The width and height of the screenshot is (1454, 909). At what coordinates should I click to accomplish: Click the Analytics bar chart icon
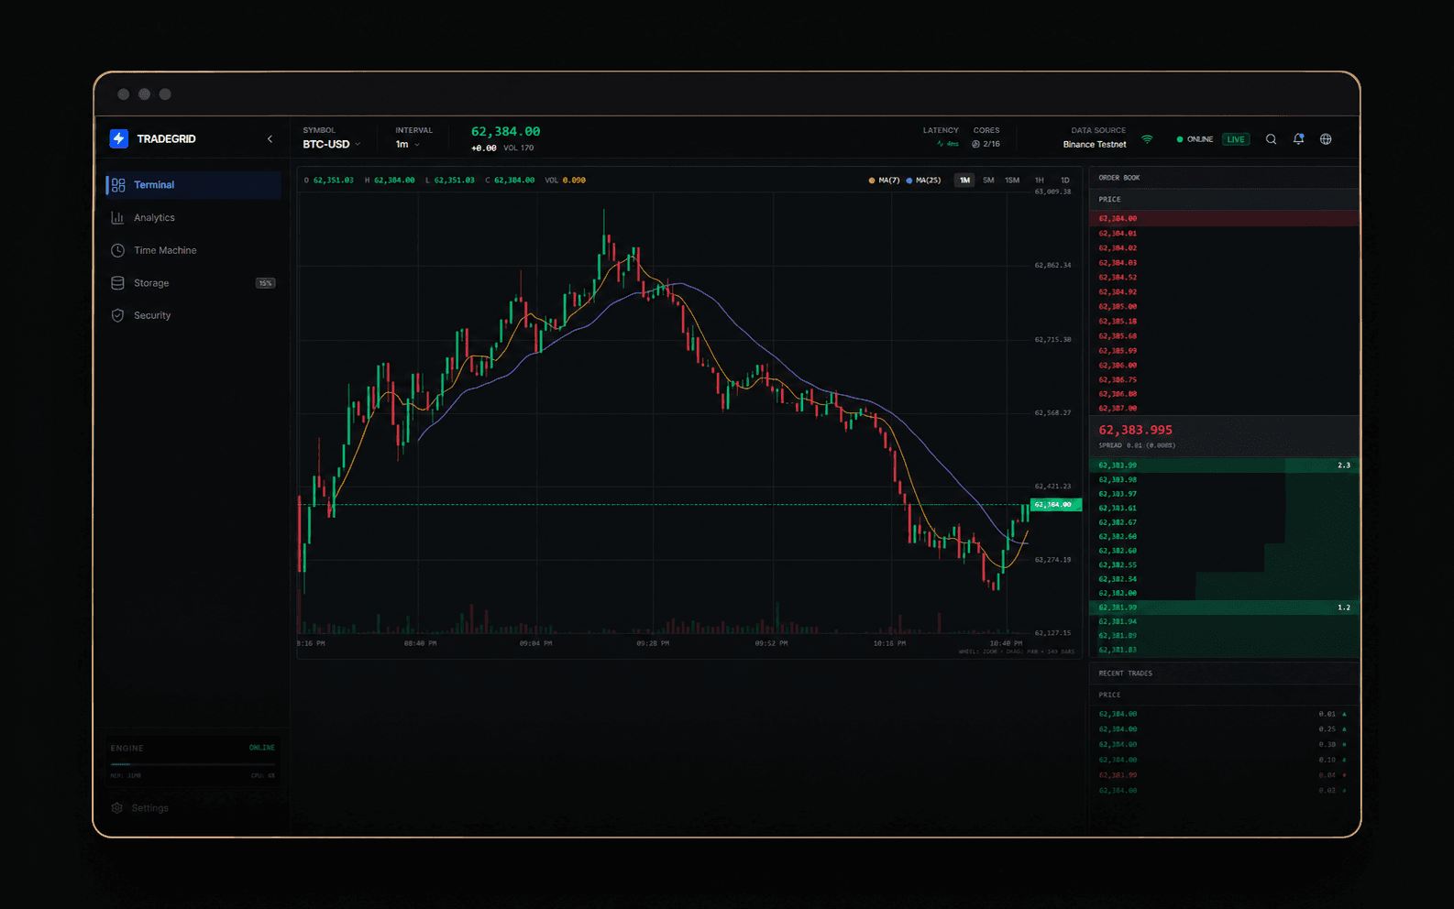[x=117, y=218]
